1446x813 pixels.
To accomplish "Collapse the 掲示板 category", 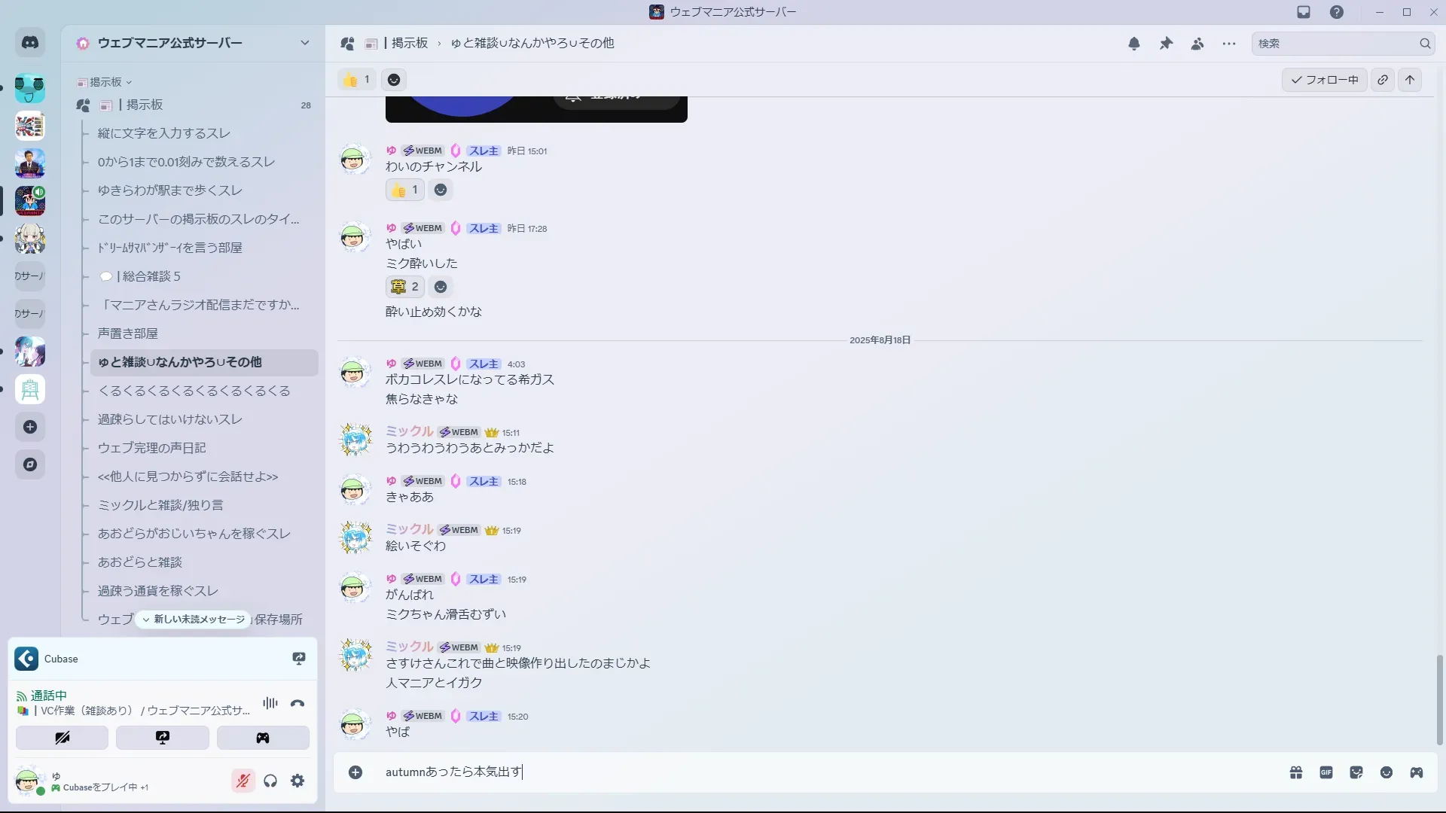I will pos(105,82).
